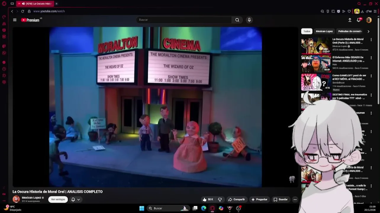380x213 pixels.
Task: Open La Oscura Historia Parte 2 thumbnail
Action: [316, 45]
